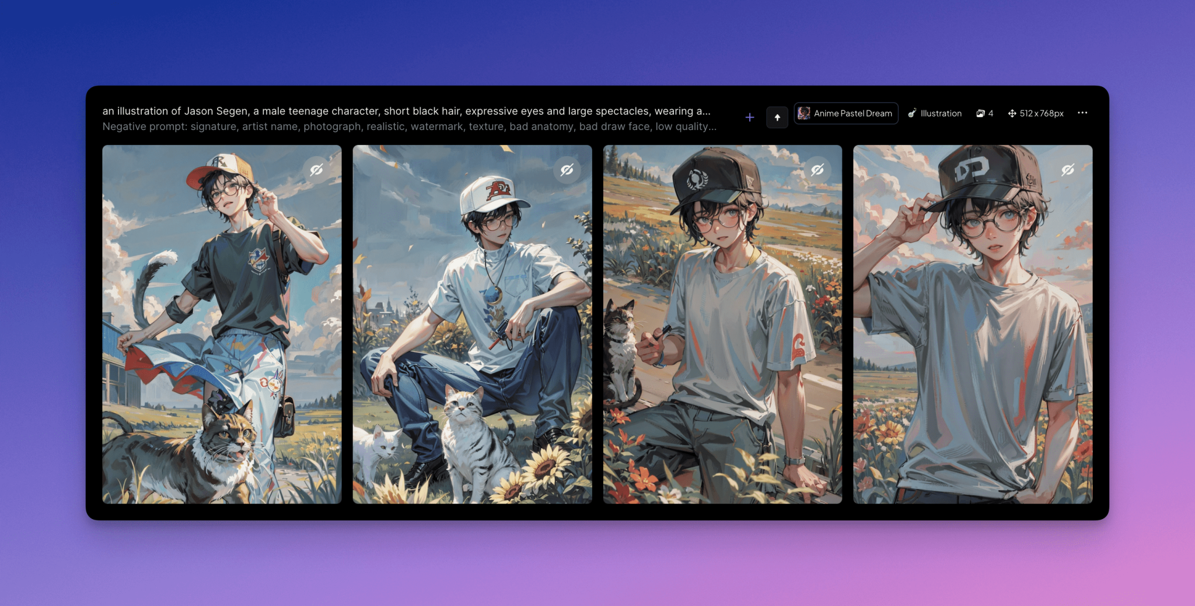Open fourth thumbnail of boy adjusting black cap
Viewport: 1195px width, 606px height.
point(973,324)
